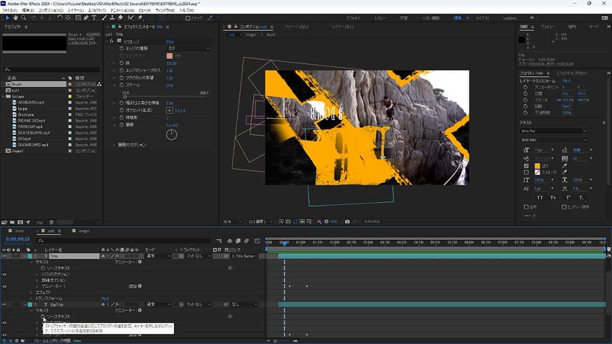This screenshot has width=612, height=344.
Task: Click the orange text fill color swatch
Action: [x=537, y=166]
